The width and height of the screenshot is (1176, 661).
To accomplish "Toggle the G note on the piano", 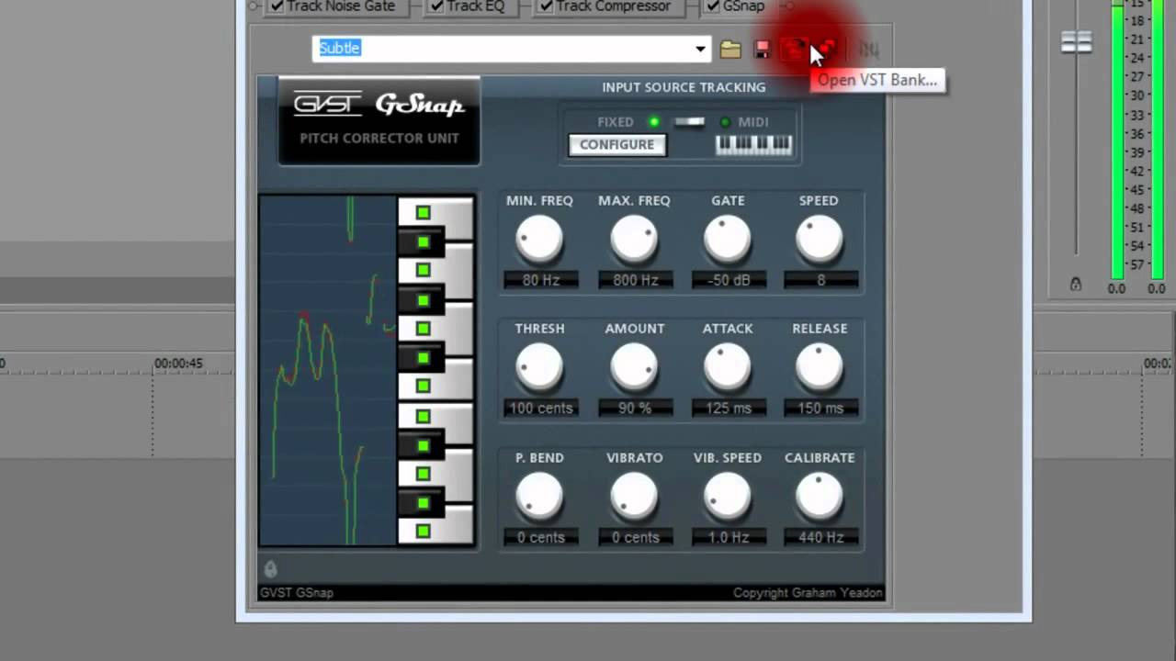I will 423,329.
